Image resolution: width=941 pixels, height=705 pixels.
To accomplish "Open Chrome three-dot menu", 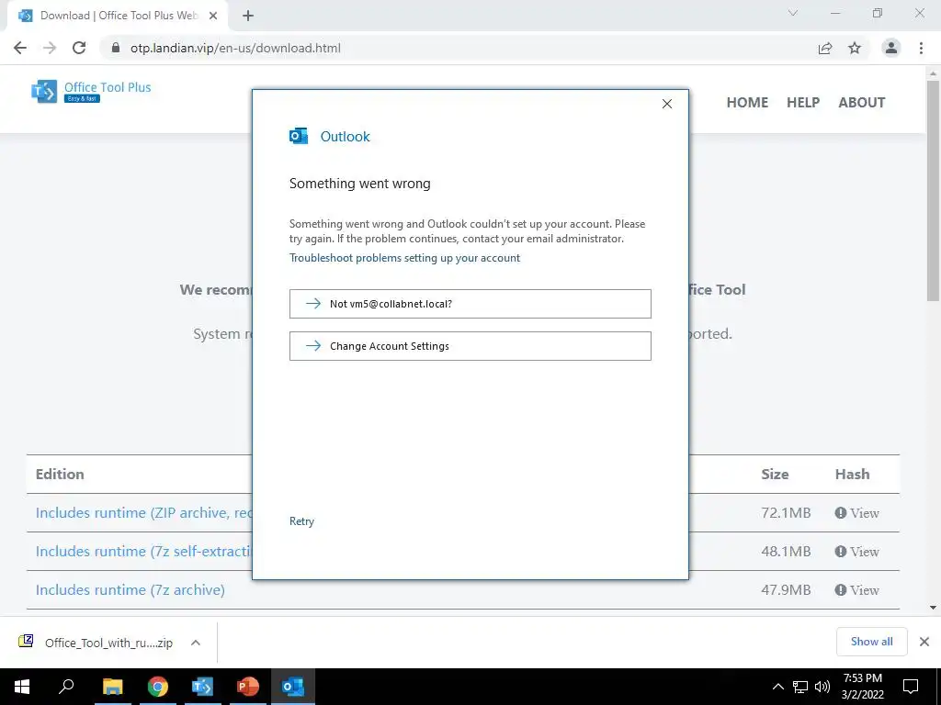I will [921, 48].
